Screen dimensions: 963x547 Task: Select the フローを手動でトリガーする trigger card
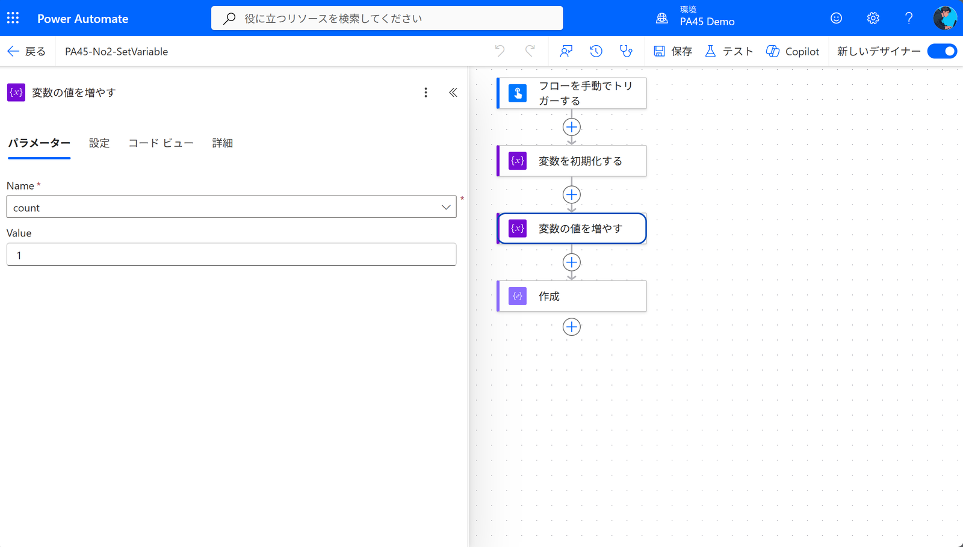[572, 93]
